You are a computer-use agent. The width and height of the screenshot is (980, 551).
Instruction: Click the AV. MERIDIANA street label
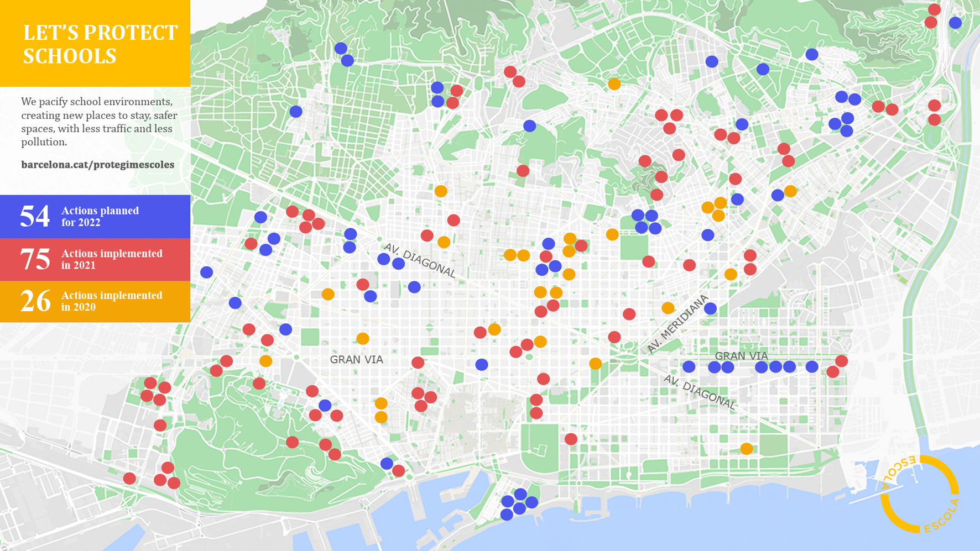click(677, 324)
